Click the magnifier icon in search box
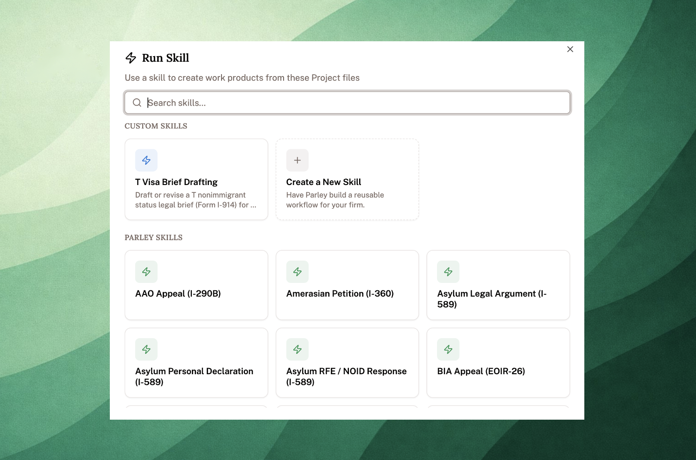Image resolution: width=696 pixels, height=460 pixels. (x=137, y=102)
